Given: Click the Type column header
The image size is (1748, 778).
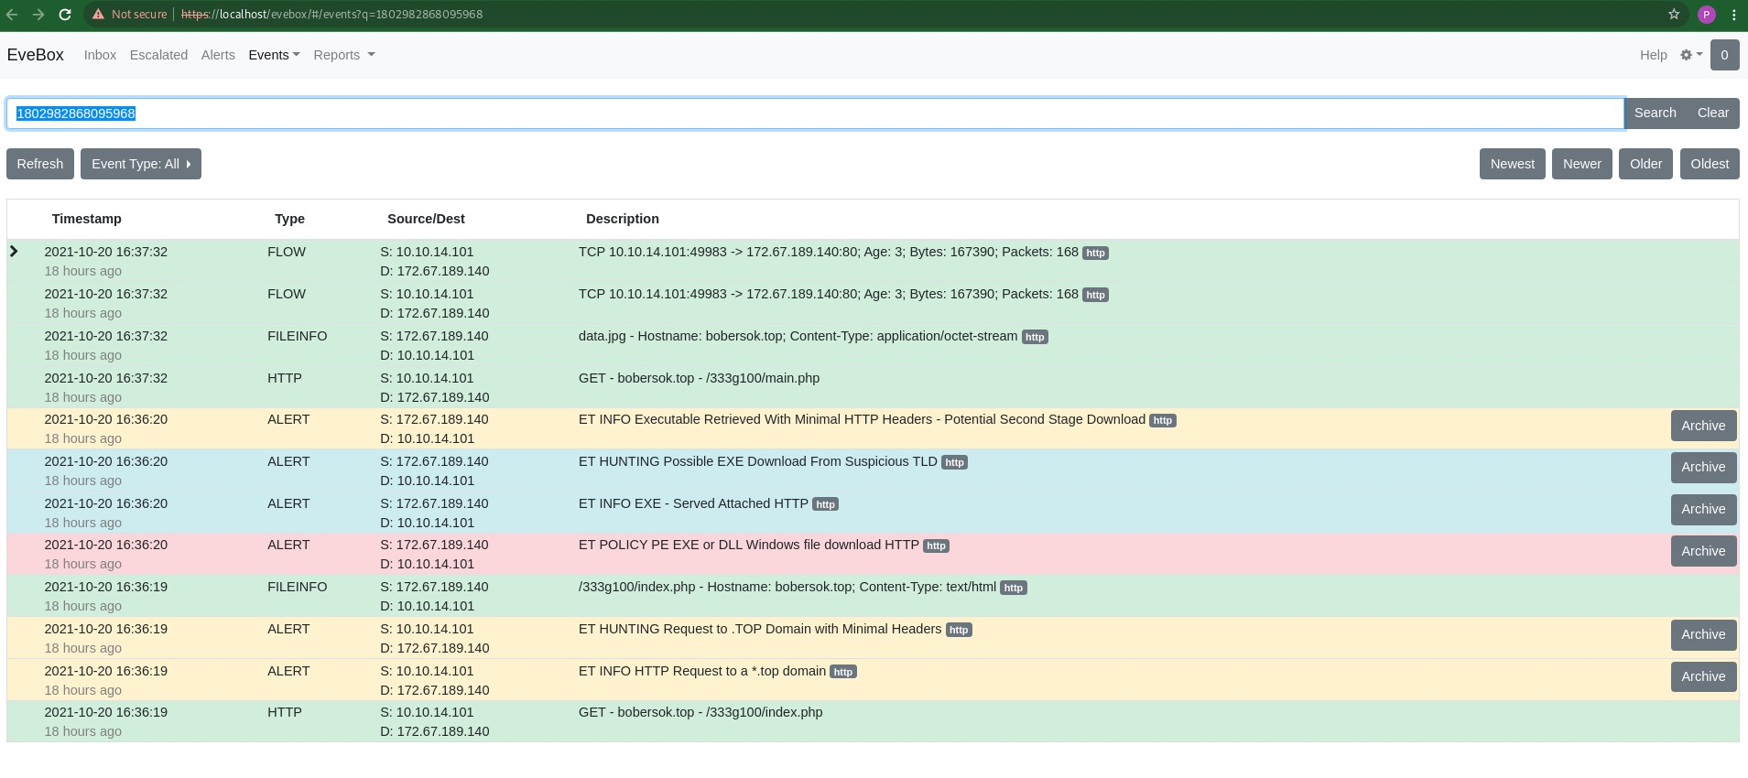Looking at the screenshot, I should tap(289, 219).
